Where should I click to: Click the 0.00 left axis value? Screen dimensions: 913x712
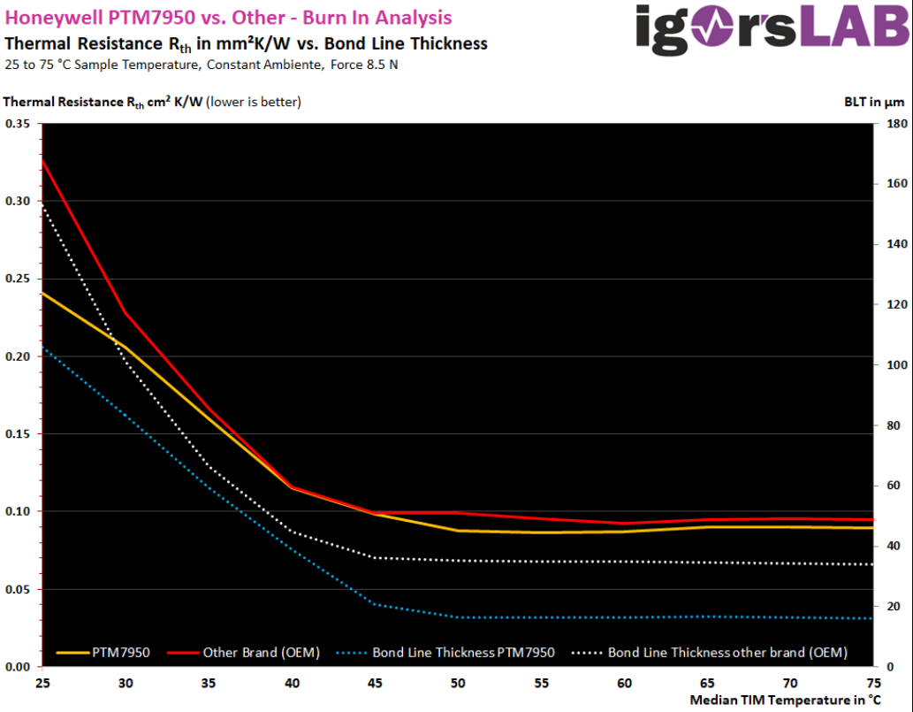pyautogui.click(x=18, y=667)
